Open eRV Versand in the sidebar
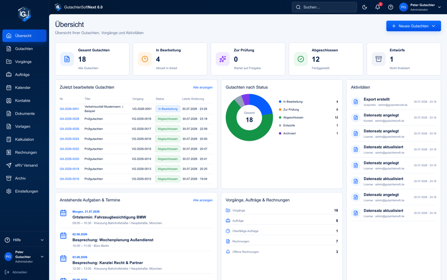This screenshot has width=447, height=280. tap(24, 165)
